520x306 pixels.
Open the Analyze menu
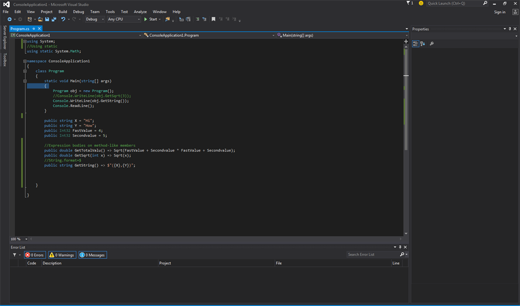[140, 12]
